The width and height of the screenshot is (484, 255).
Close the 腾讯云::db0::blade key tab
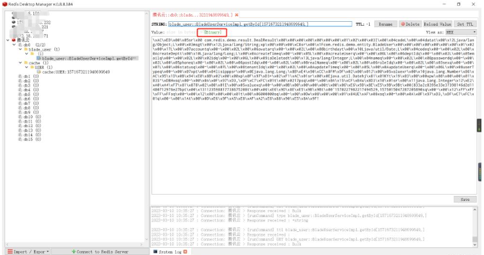pos(237,15)
